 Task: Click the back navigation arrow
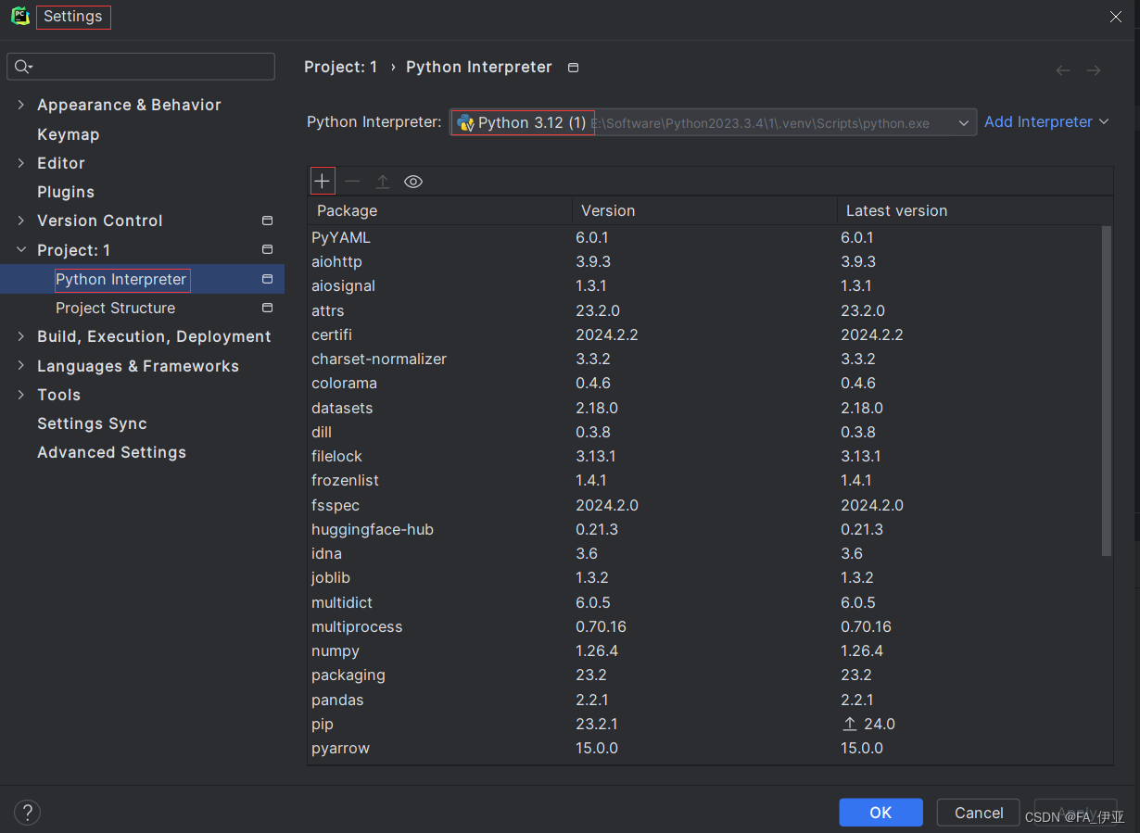[1063, 70]
